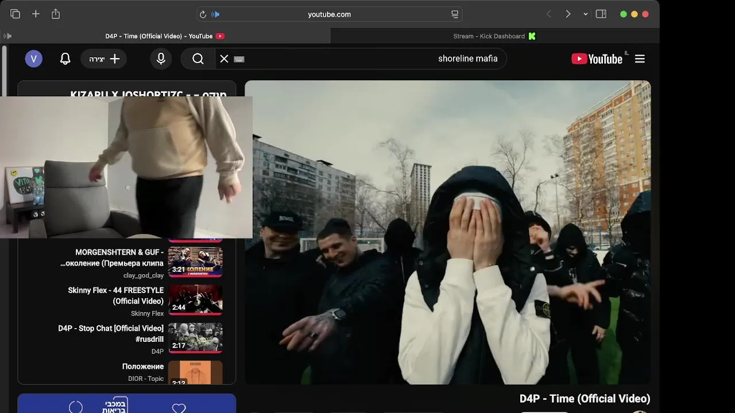Click the Create (יצירה) button
This screenshot has width=735, height=413.
coord(104,59)
